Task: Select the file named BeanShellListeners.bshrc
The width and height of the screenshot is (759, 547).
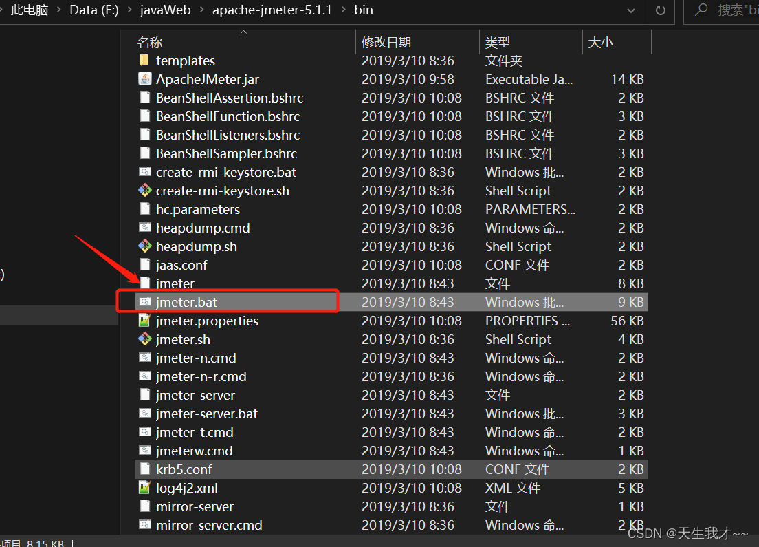Action: pos(228,135)
